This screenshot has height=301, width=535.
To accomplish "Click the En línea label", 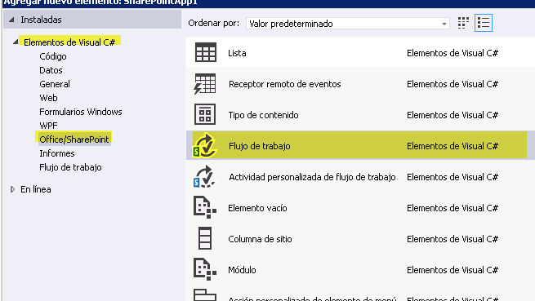I will [36, 189].
